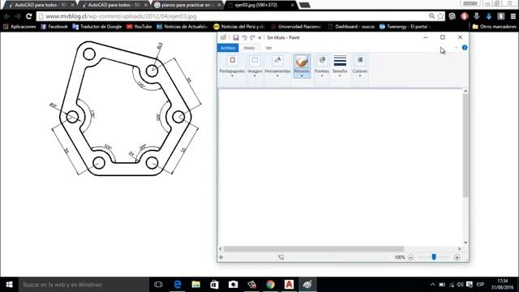
Task: Click the Paint help question mark icon
Action: [x=465, y=48]
